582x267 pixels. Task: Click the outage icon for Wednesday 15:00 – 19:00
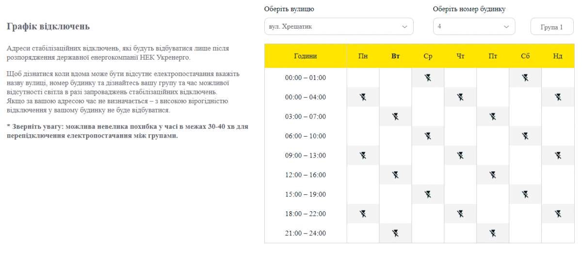(428, 194)
